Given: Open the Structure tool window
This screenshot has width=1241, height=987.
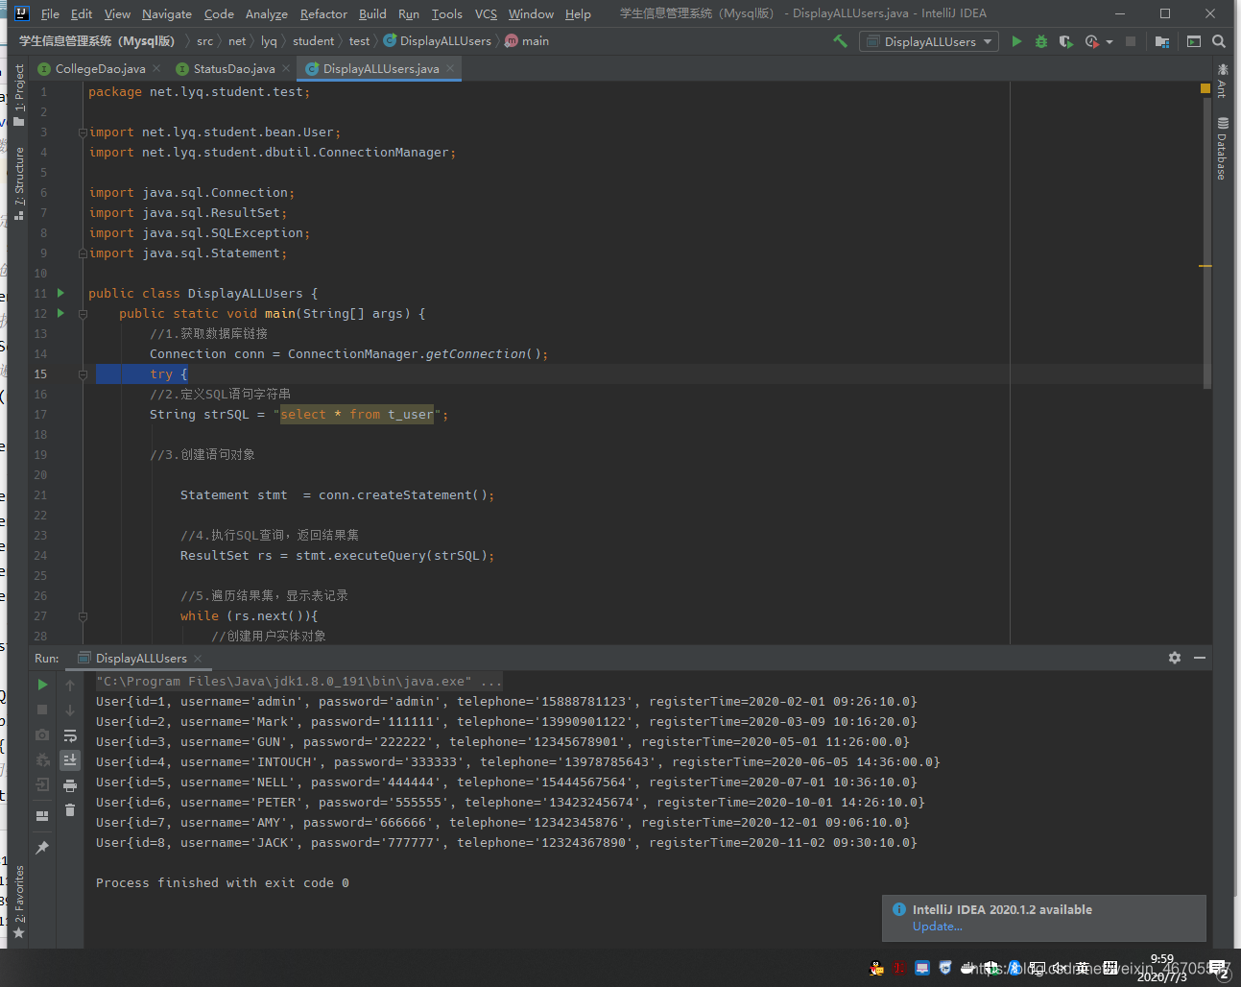Looking at the screenshot, I should tap(19, 182).
